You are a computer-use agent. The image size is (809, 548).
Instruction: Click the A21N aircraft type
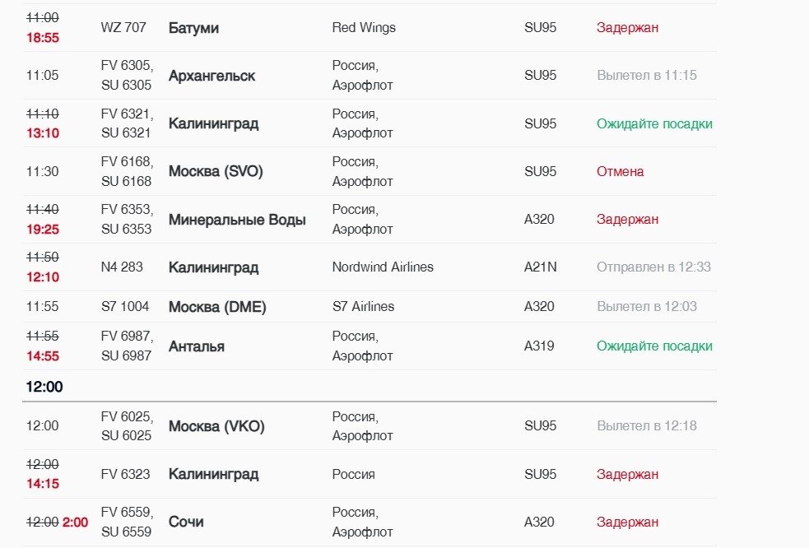point(540,267)
